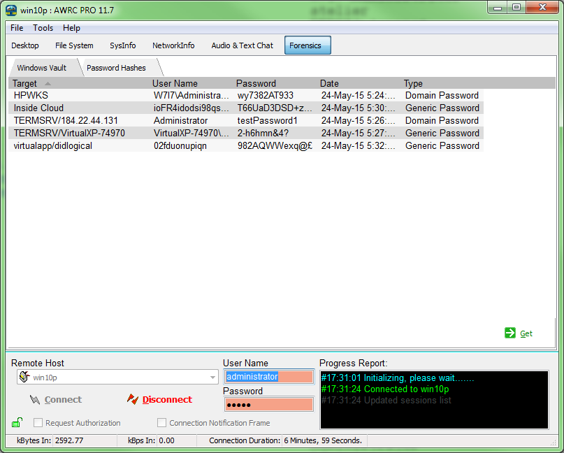Image resolution: width=564 pixels, height=453 pixels.
Task: Select the TERMSRV/184.22.44.131 row
Action: 246,120
